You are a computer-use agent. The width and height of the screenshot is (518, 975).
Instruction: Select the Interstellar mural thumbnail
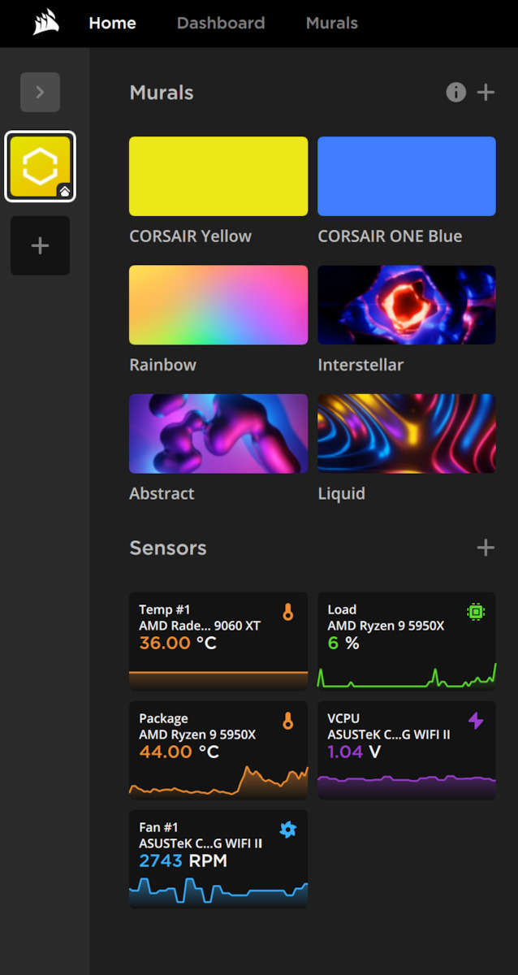pos(406,305)
